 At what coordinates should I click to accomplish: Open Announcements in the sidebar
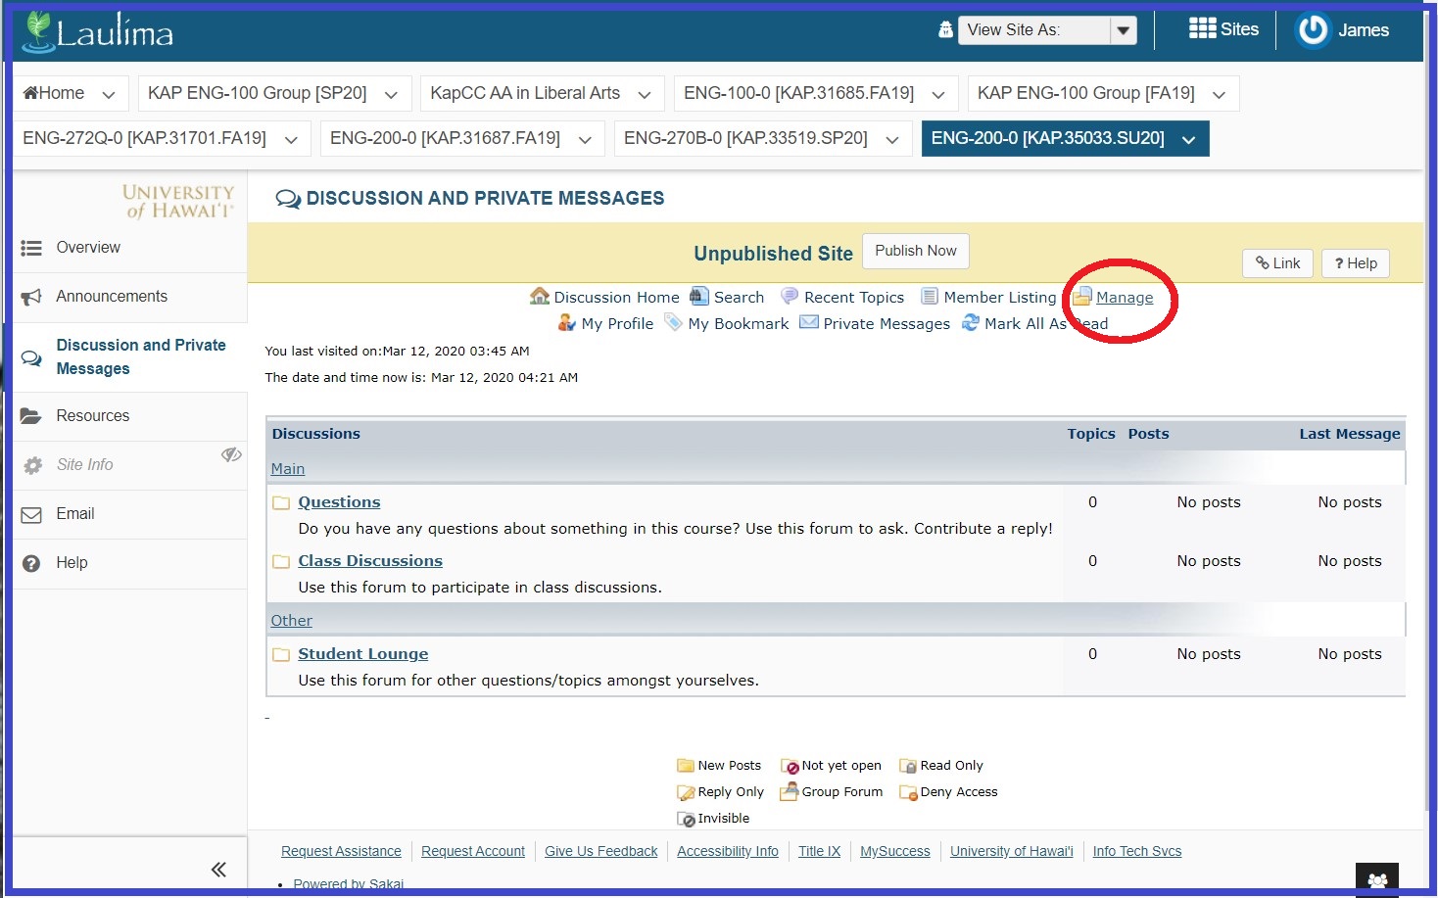[112, 297]
